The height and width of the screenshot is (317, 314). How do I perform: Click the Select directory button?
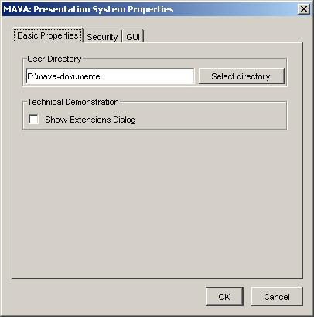(x=241, y=76)
